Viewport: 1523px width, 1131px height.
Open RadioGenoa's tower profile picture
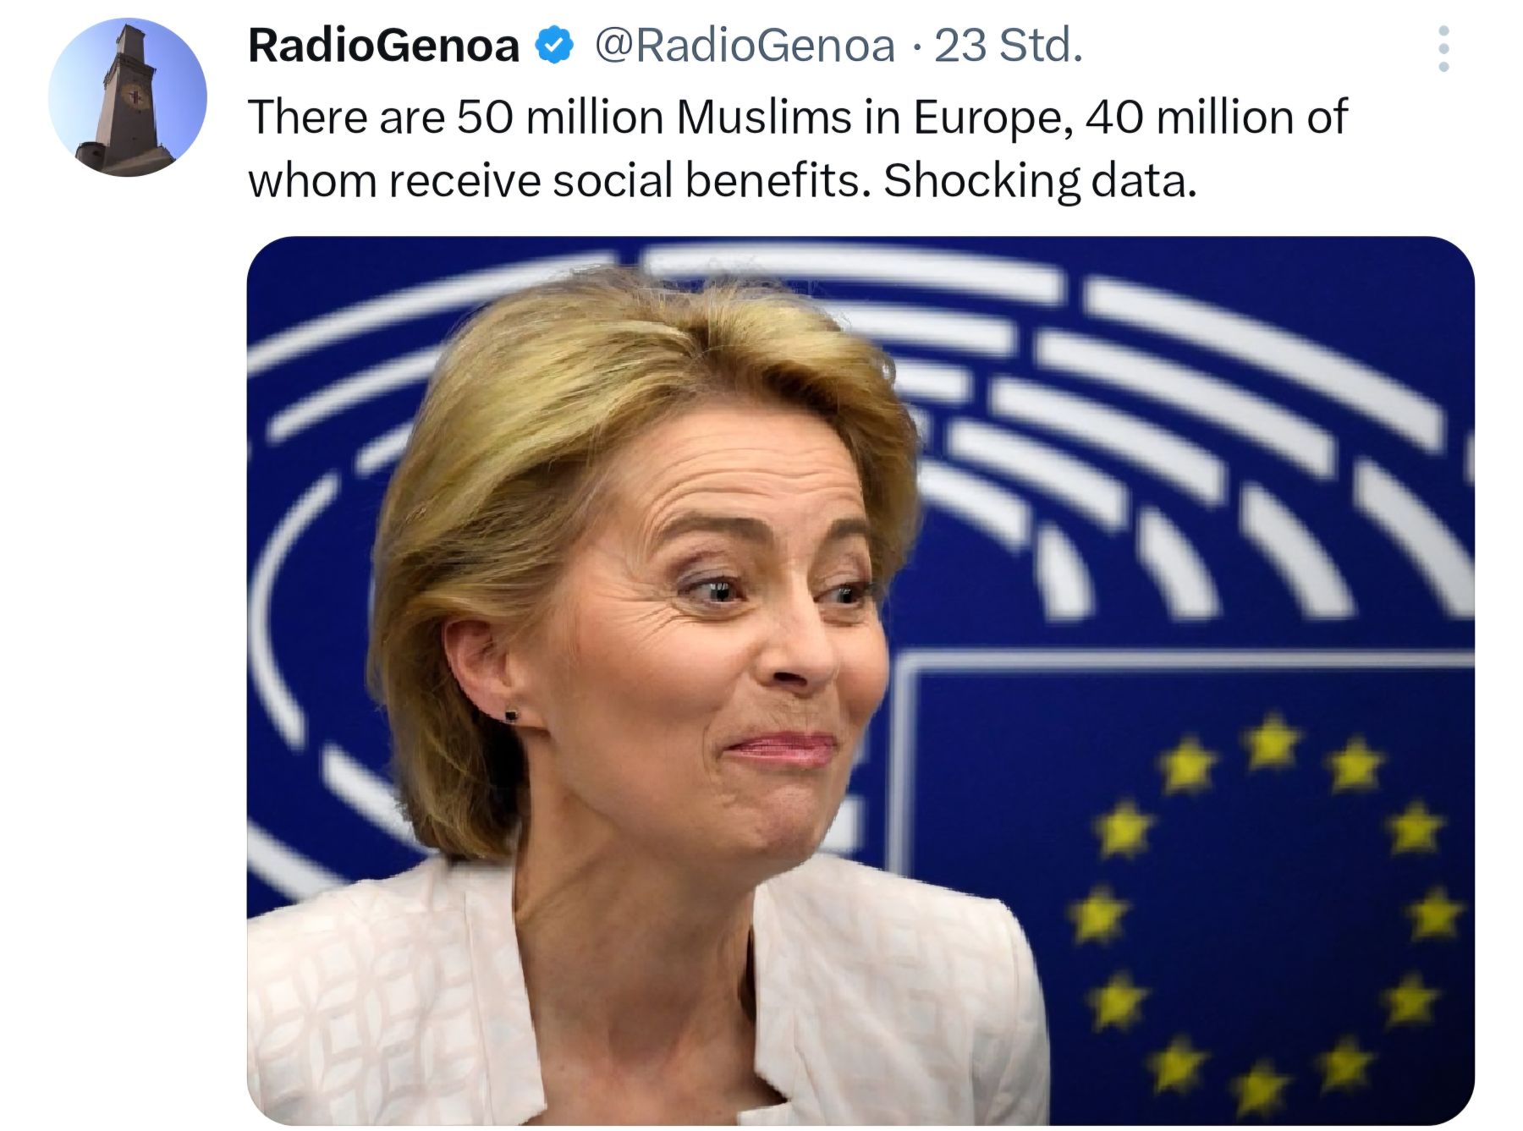pos(127,97)
